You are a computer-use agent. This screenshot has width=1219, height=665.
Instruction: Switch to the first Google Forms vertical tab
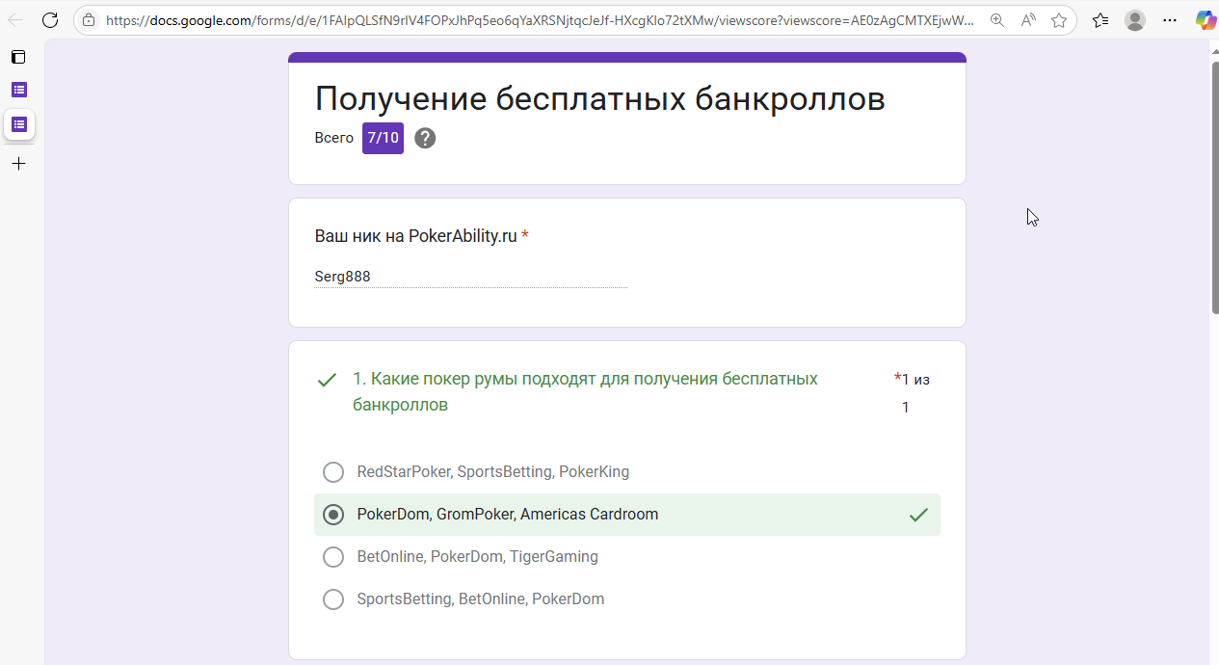point(18,90)
